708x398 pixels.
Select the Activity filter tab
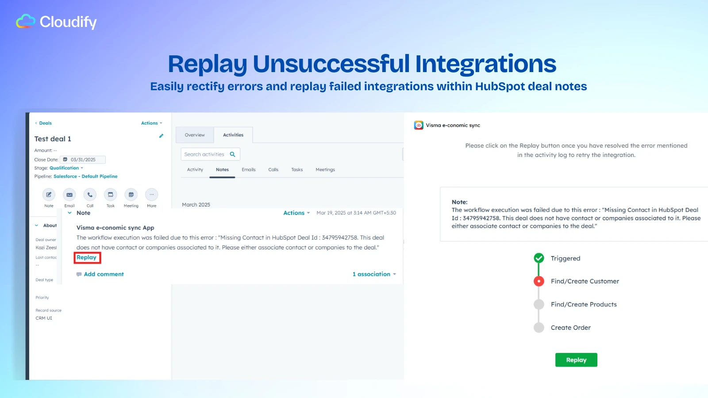coord(195,170)
